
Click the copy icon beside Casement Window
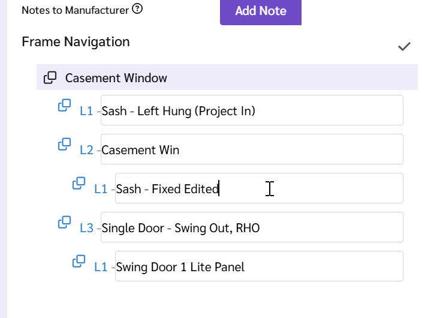tap(50, 77)
